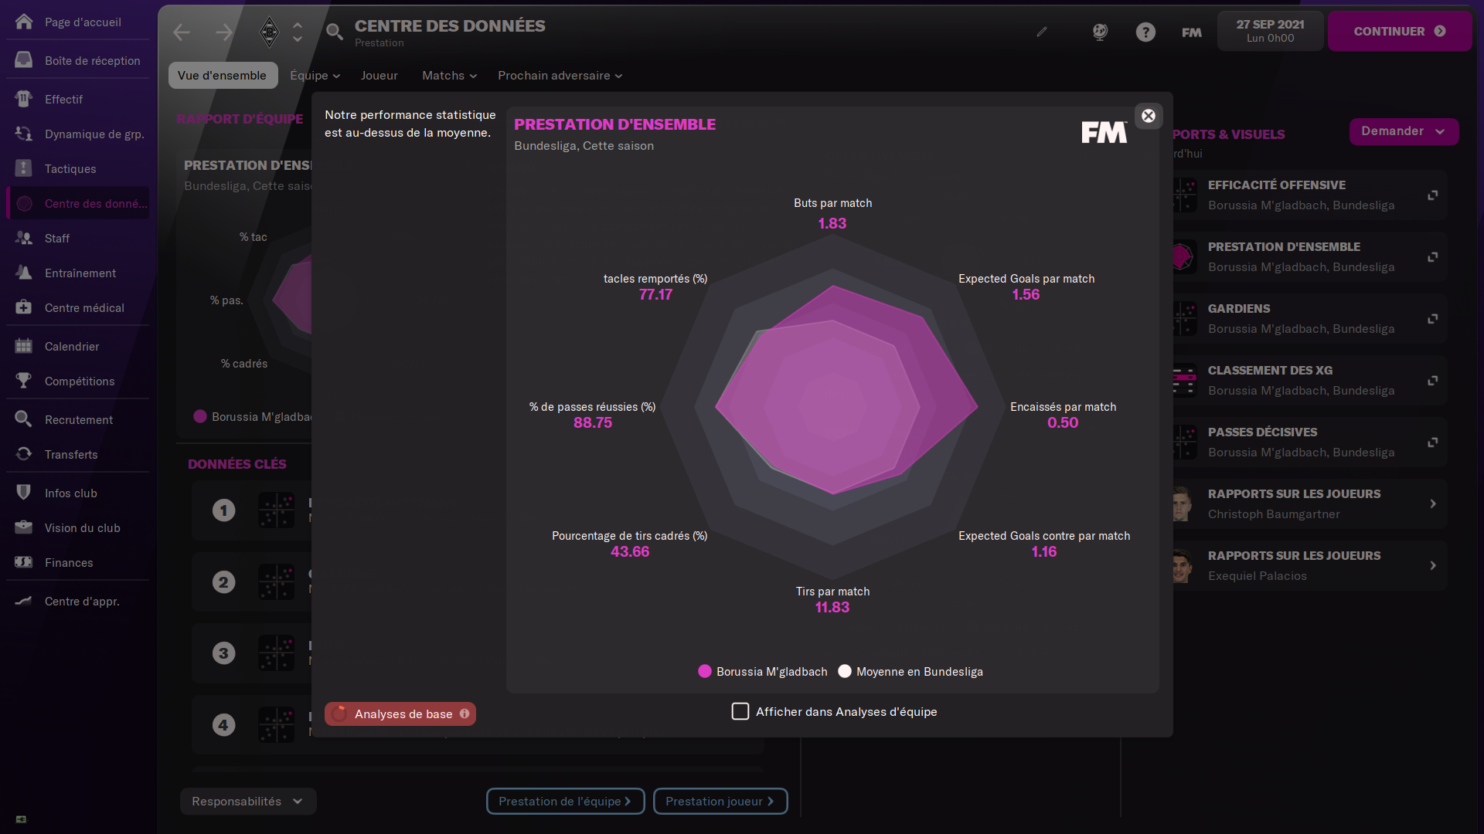Click Prestation joueur button
This screenshot has height=834, width=1484.
click(720, 802)
